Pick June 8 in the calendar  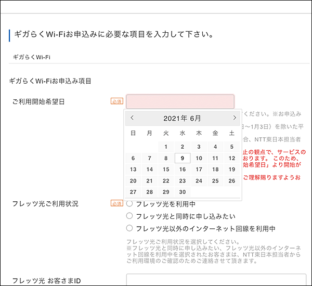[166, 158]
